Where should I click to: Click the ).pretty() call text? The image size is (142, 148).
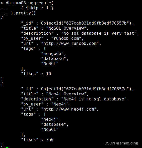[23, 13]
